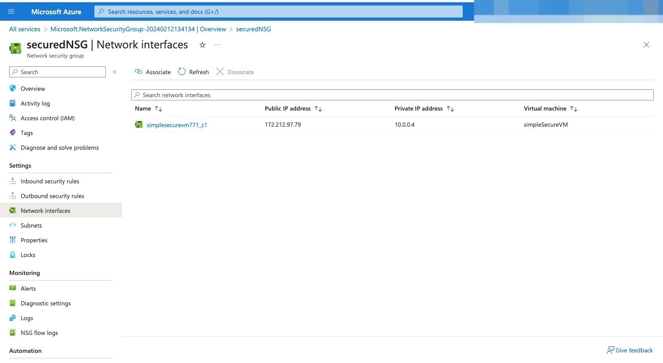Select public IP 172.212.97.79 cell
This screenshot has height=363, width=663.
pyautogui.click(x=283, y=124)
